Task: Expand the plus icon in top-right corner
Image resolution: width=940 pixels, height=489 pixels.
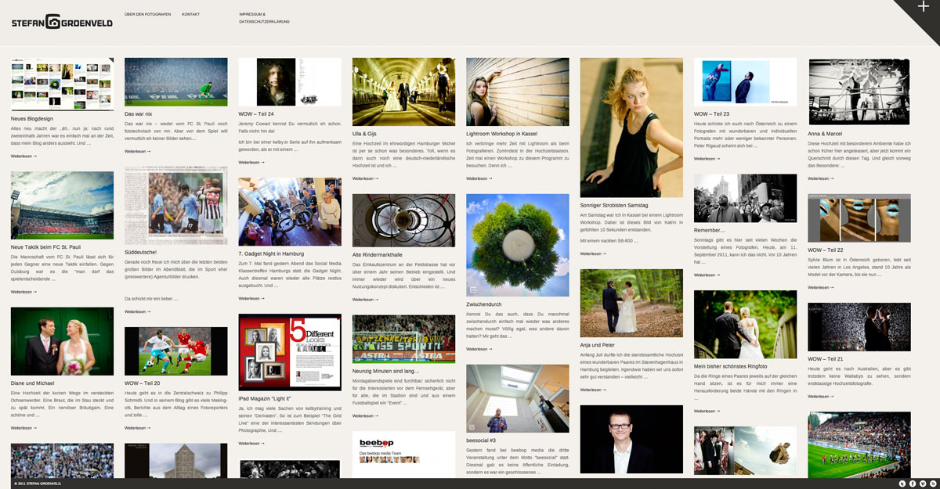Action: pos(924,9)
